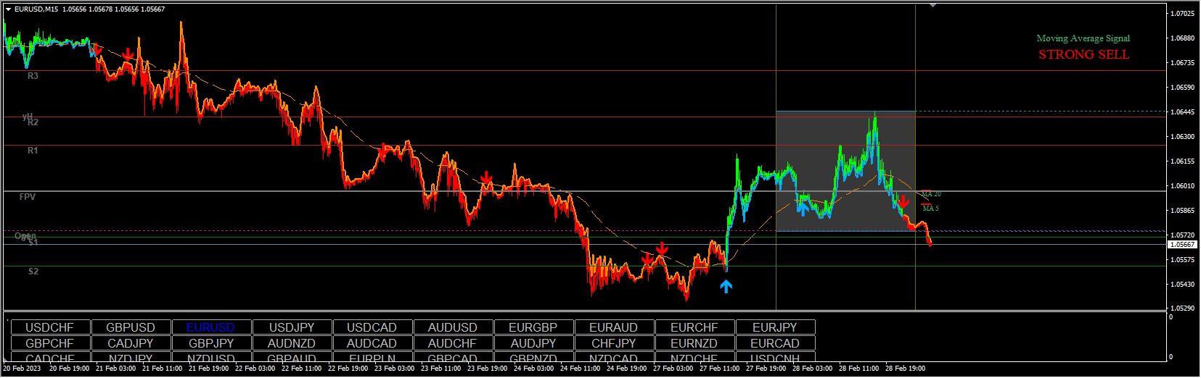Click the current price tag 1.05667
1201x378 pixels.
point(1182,245)
